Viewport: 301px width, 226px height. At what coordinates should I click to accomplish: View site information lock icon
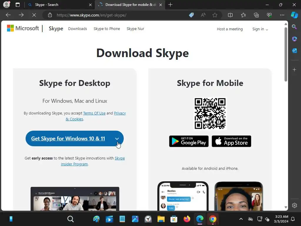click(x=50, y=15)
